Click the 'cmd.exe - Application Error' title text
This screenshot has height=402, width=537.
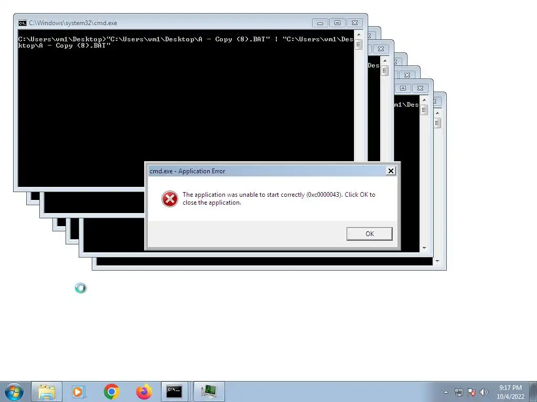point(187,171)
